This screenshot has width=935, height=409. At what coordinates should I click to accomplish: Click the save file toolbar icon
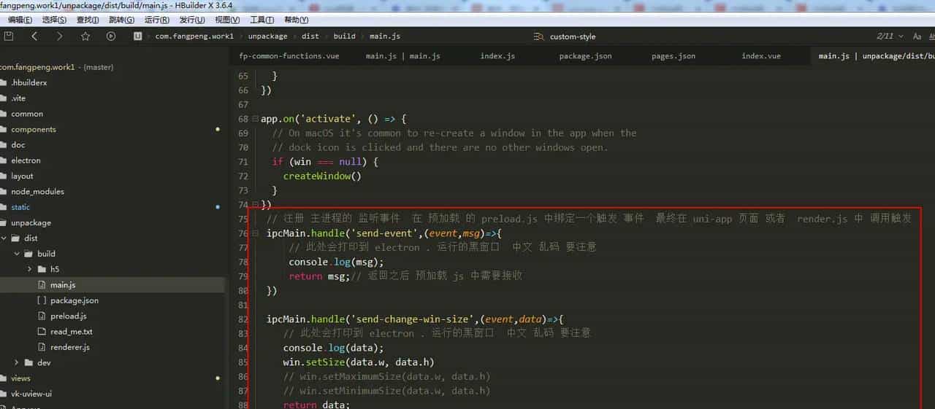point(9,36)
